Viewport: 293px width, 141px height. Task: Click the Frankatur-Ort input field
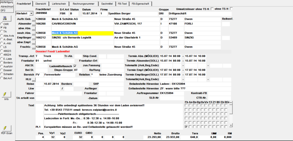(111, 61)
